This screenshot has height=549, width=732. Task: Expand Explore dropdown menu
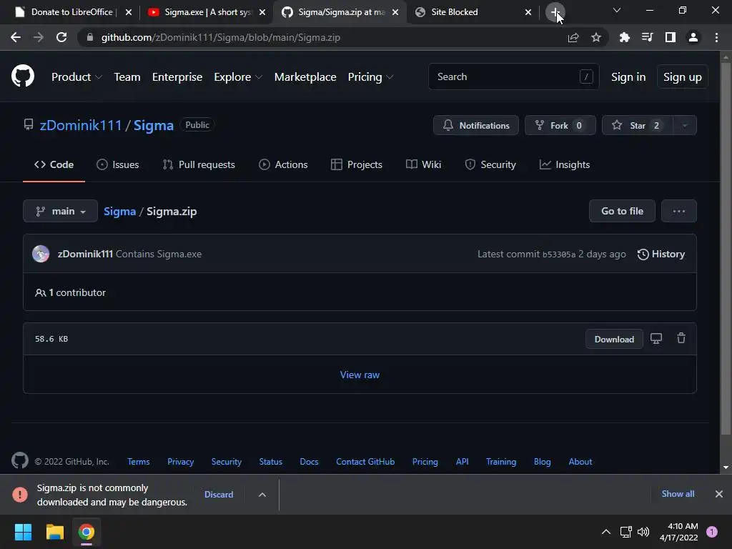(x=238, y=76)
